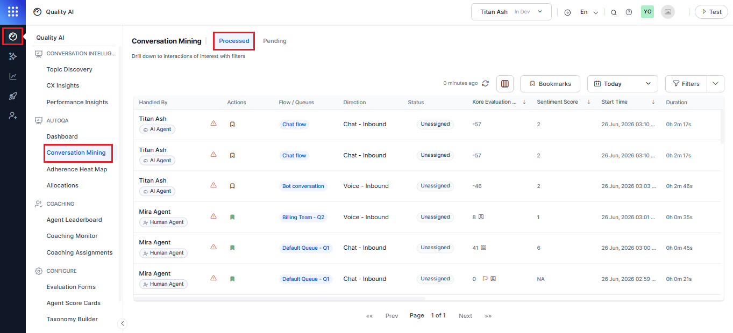Image resolution: width=733 pixels, height=333 pixels.
Task: Sort by Sentiment Score arrow
Action: tap(589, 102)
